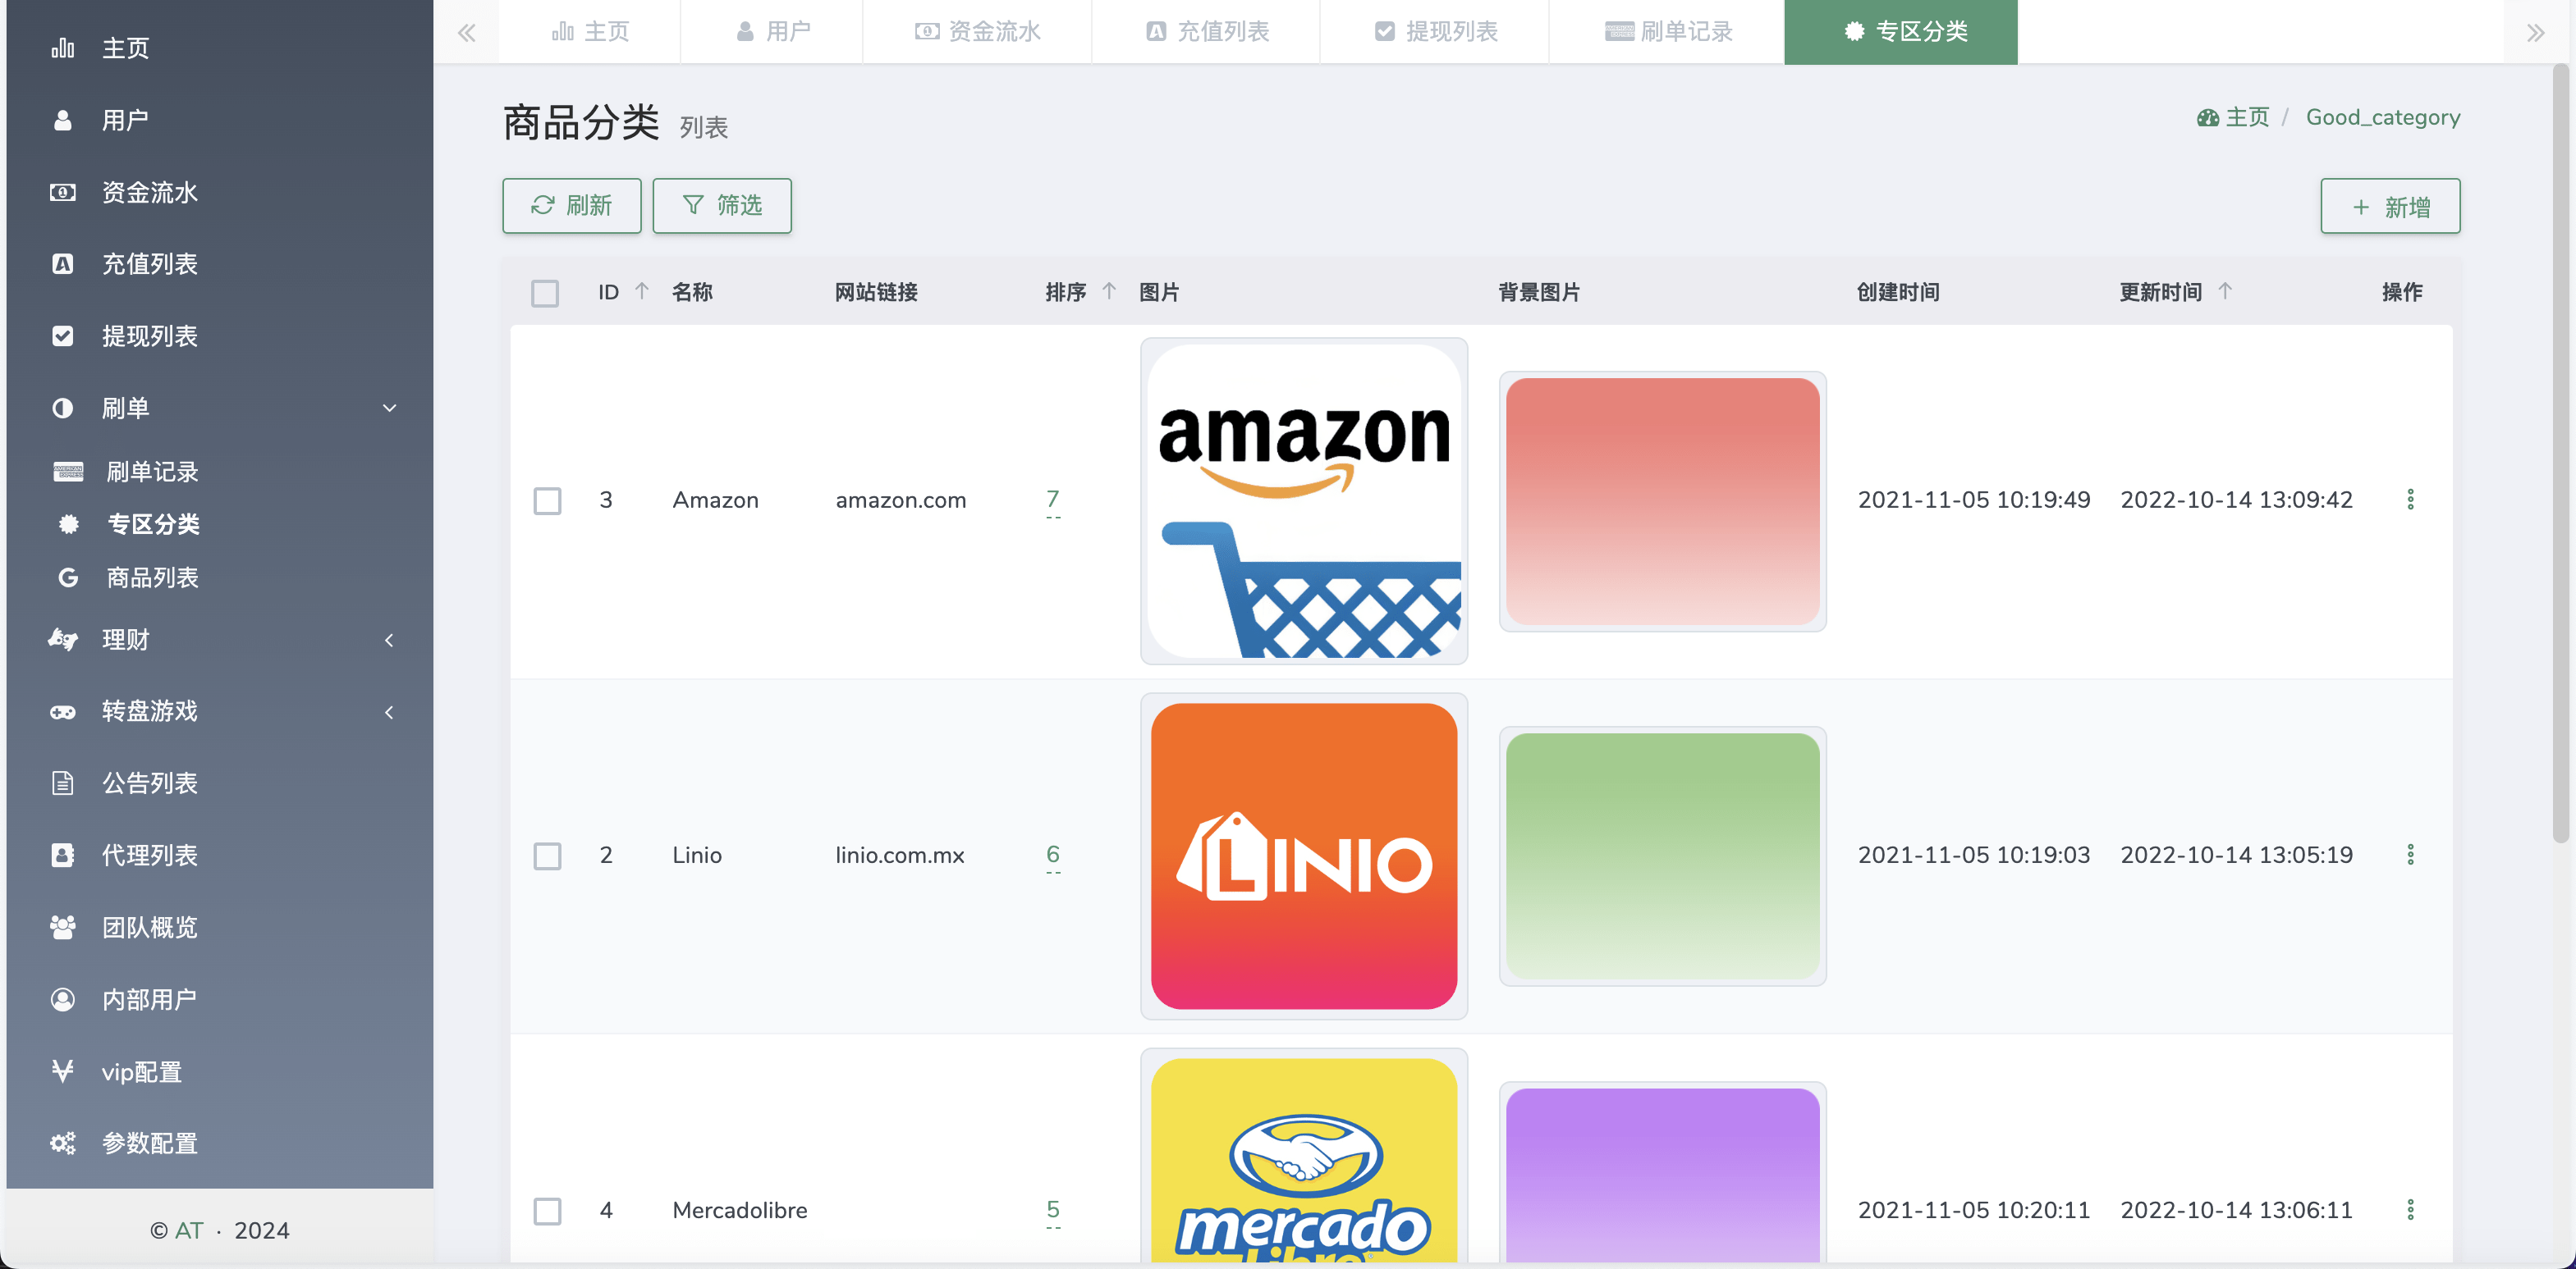Click the 新增 add button
Viewport: 2576px width, 1269px height.
coord(2390,207)
